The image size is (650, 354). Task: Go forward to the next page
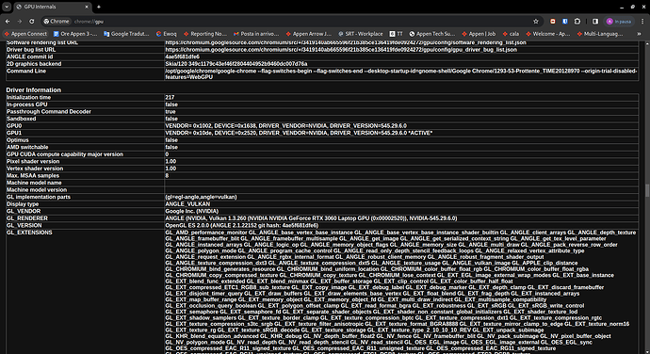click(x=20, y=21)
